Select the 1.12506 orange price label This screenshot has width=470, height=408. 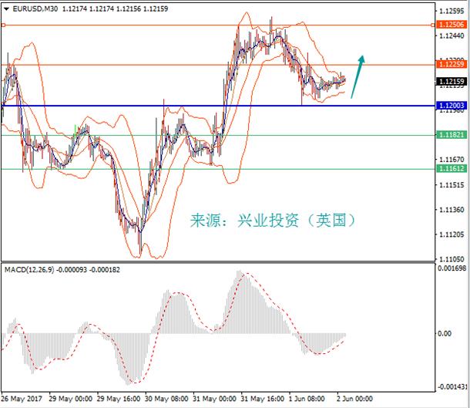tap(452, 25)
